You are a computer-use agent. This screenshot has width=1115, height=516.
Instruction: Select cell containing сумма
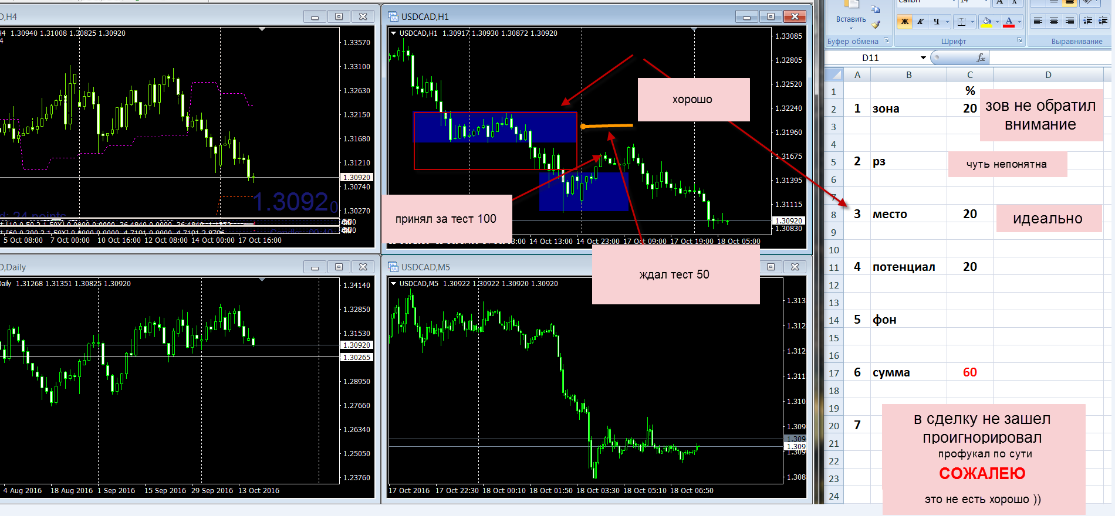(908, 372)
